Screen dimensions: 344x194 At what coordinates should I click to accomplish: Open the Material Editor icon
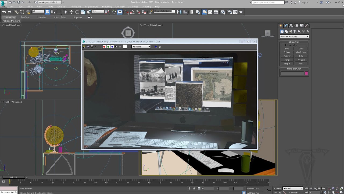(223, 12)
